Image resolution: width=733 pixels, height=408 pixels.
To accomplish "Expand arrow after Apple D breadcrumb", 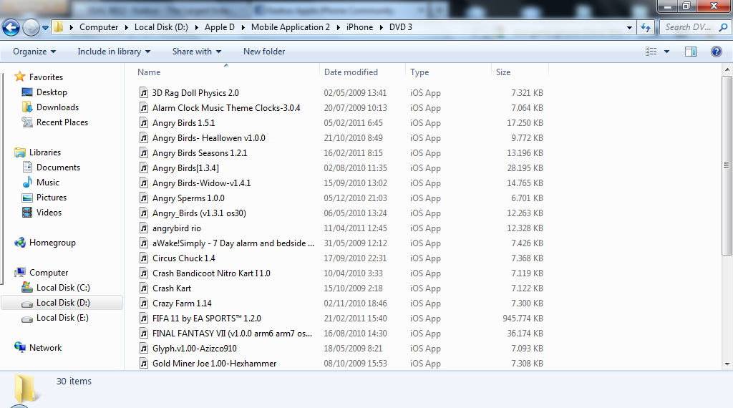I will (x=243, y=28).
